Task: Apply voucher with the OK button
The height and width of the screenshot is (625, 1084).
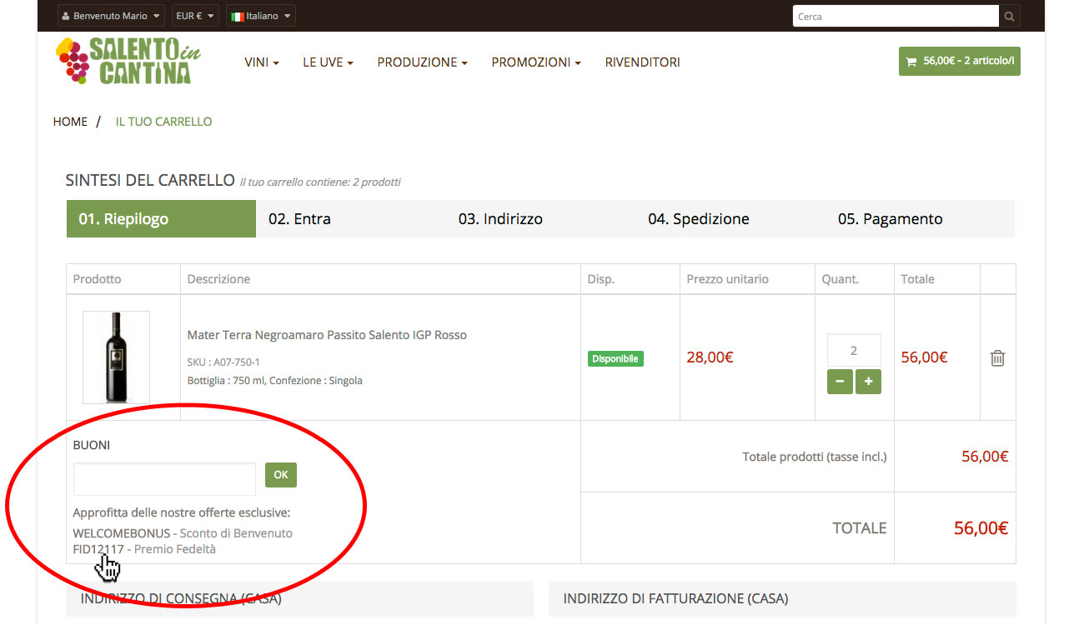Action: pyautogui.click(x=281, y=475)
